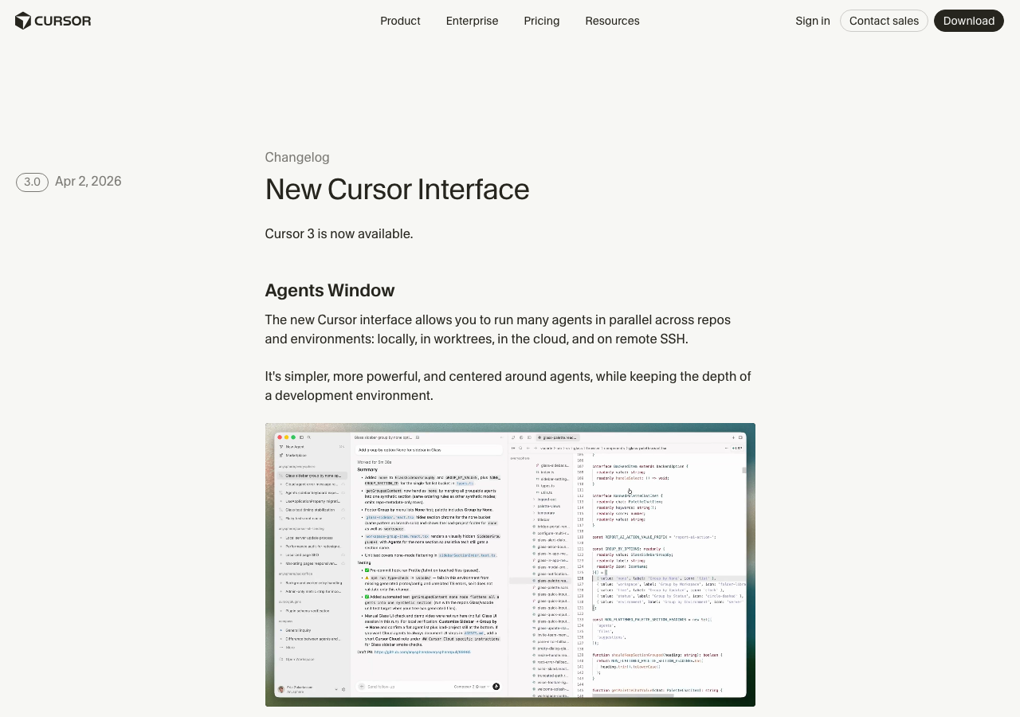The width and height of the screenshot is (1020, 717).
Task: Switch to the glass-palette editor tab
Action: pyautogui.click(x=558, y=437)
